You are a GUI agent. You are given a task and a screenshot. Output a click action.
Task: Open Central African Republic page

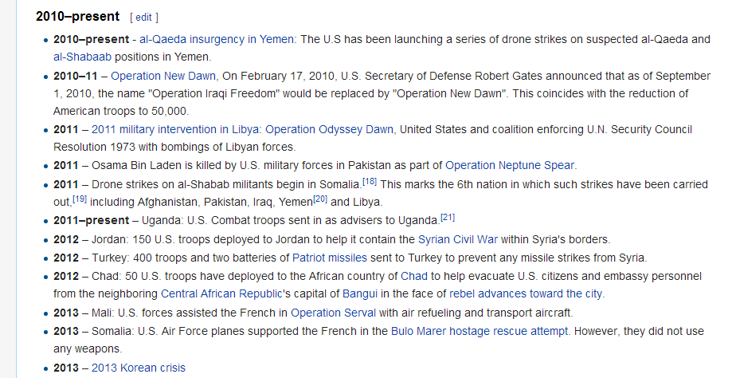(x=221, y=294)
